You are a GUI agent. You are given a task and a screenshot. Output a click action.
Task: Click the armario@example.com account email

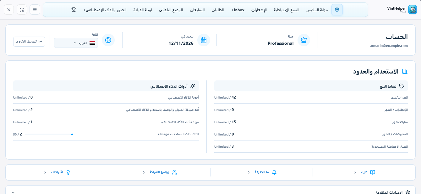click(389, 46)
